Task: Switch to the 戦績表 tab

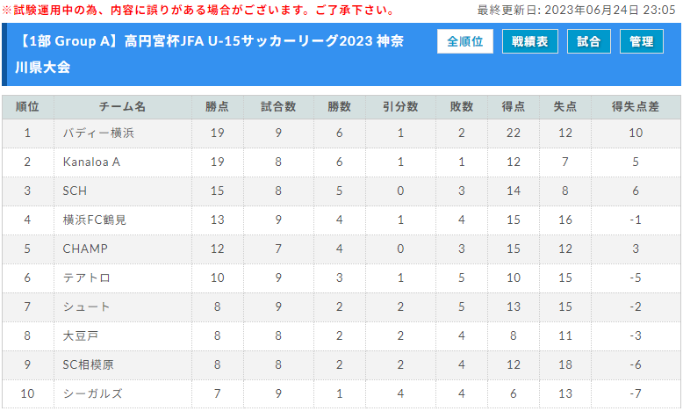Action: (529, 41)
